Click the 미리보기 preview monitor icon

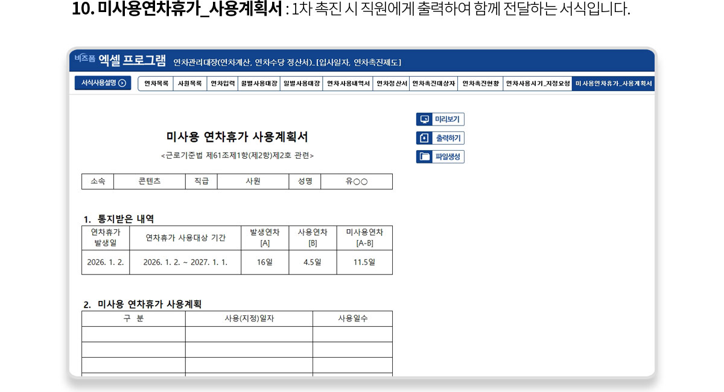coord(424,119)
